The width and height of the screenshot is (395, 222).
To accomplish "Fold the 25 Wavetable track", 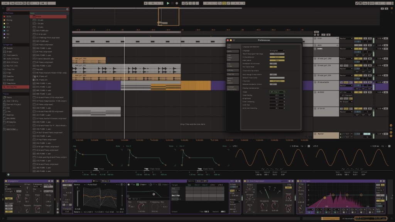I will (x=315, y=82).
